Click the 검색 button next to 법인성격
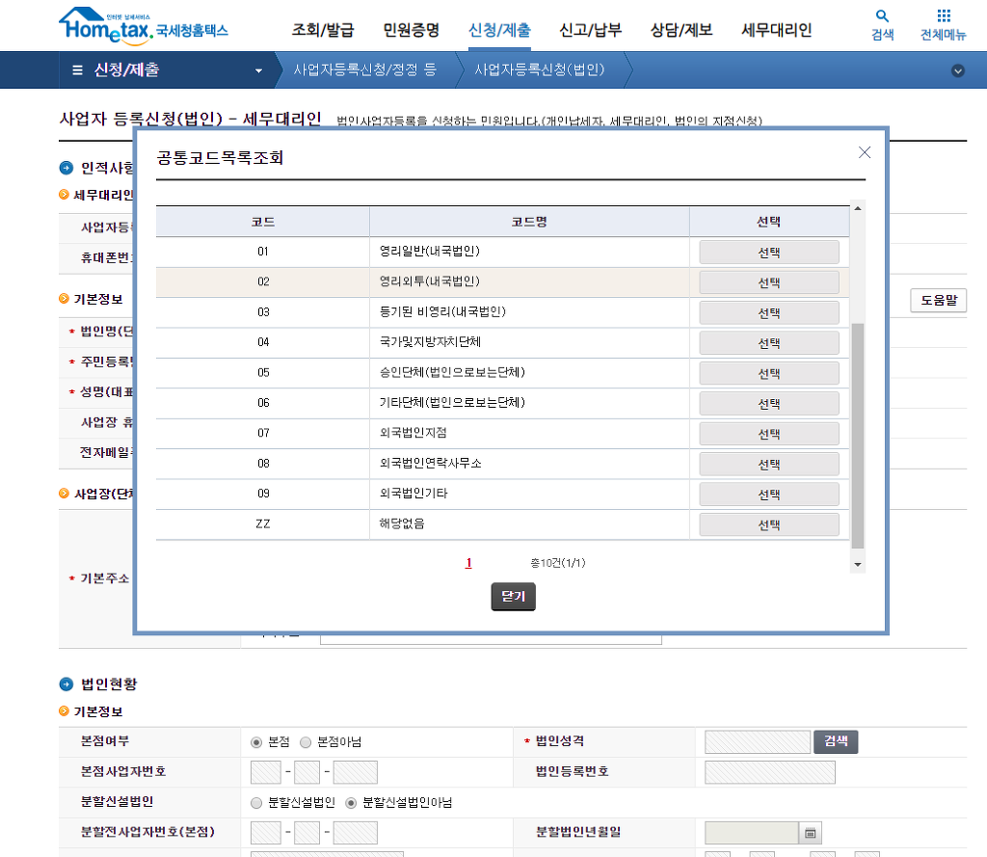The height and width of the screenshot is (857, 987). (836, 741)
